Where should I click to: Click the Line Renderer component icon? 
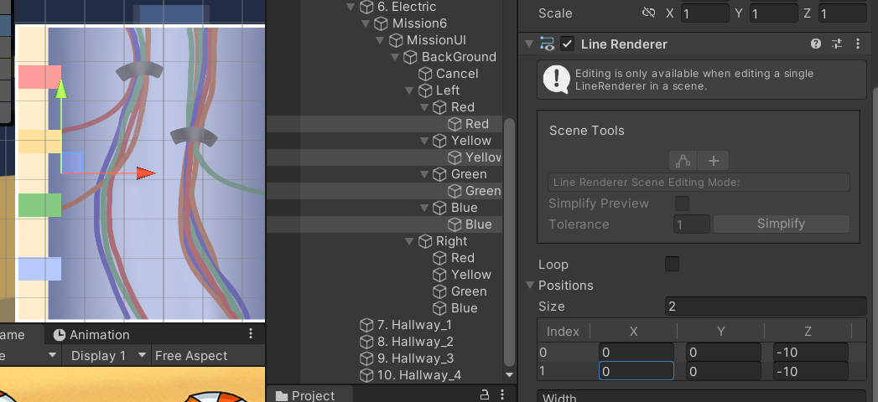(547, 44)
